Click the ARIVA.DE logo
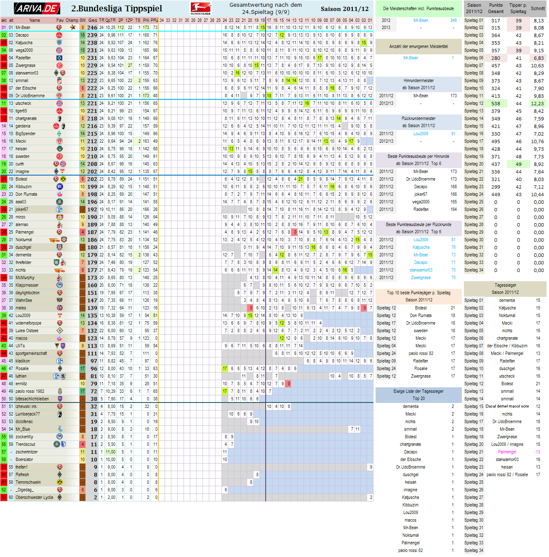Screen dimensions: 549x557 pos(37,8)
